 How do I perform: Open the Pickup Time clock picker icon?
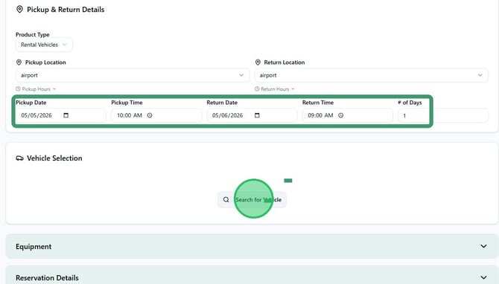(x=150, y=115)
